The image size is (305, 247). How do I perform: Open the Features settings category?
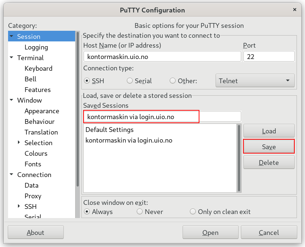point(37,90)
